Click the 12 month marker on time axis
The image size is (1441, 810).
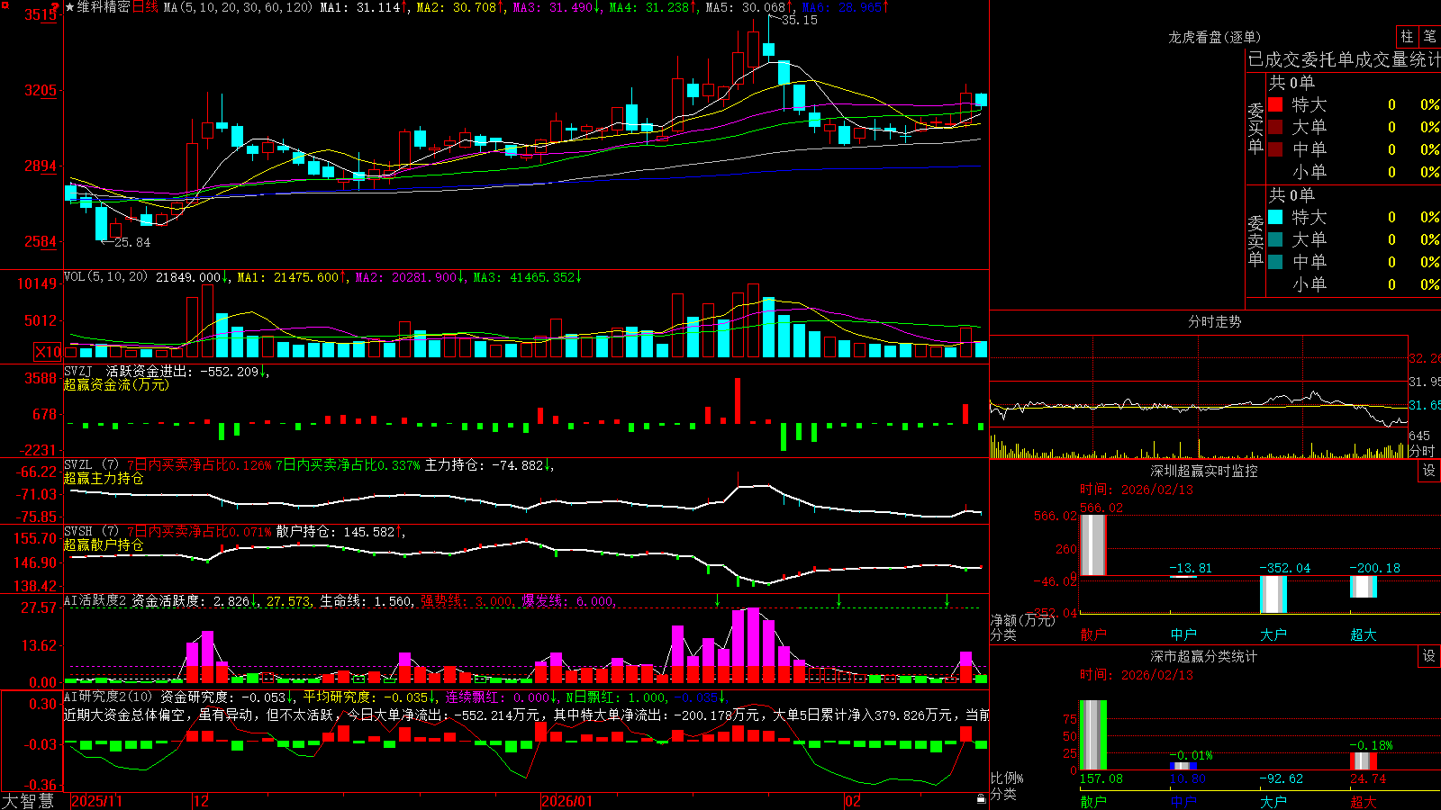(202, 801)
